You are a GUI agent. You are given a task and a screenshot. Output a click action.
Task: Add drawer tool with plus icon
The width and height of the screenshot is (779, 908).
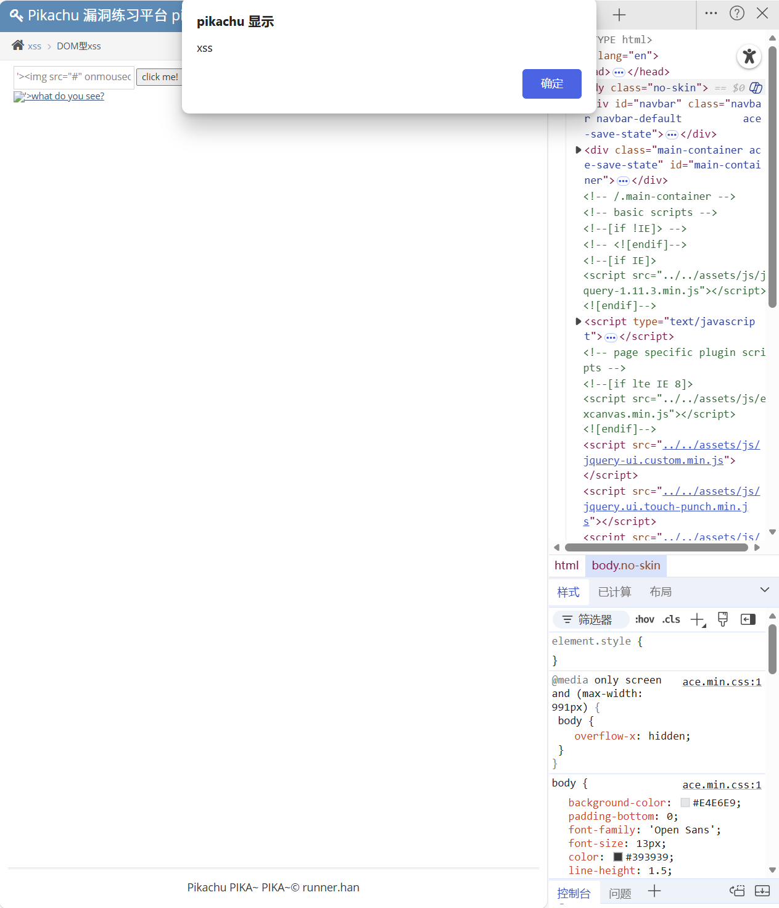pyautogui.click(x=654, y=891)
